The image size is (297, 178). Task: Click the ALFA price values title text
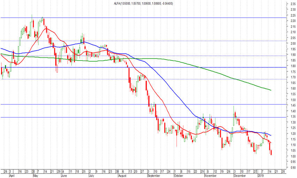click(143, 3)
